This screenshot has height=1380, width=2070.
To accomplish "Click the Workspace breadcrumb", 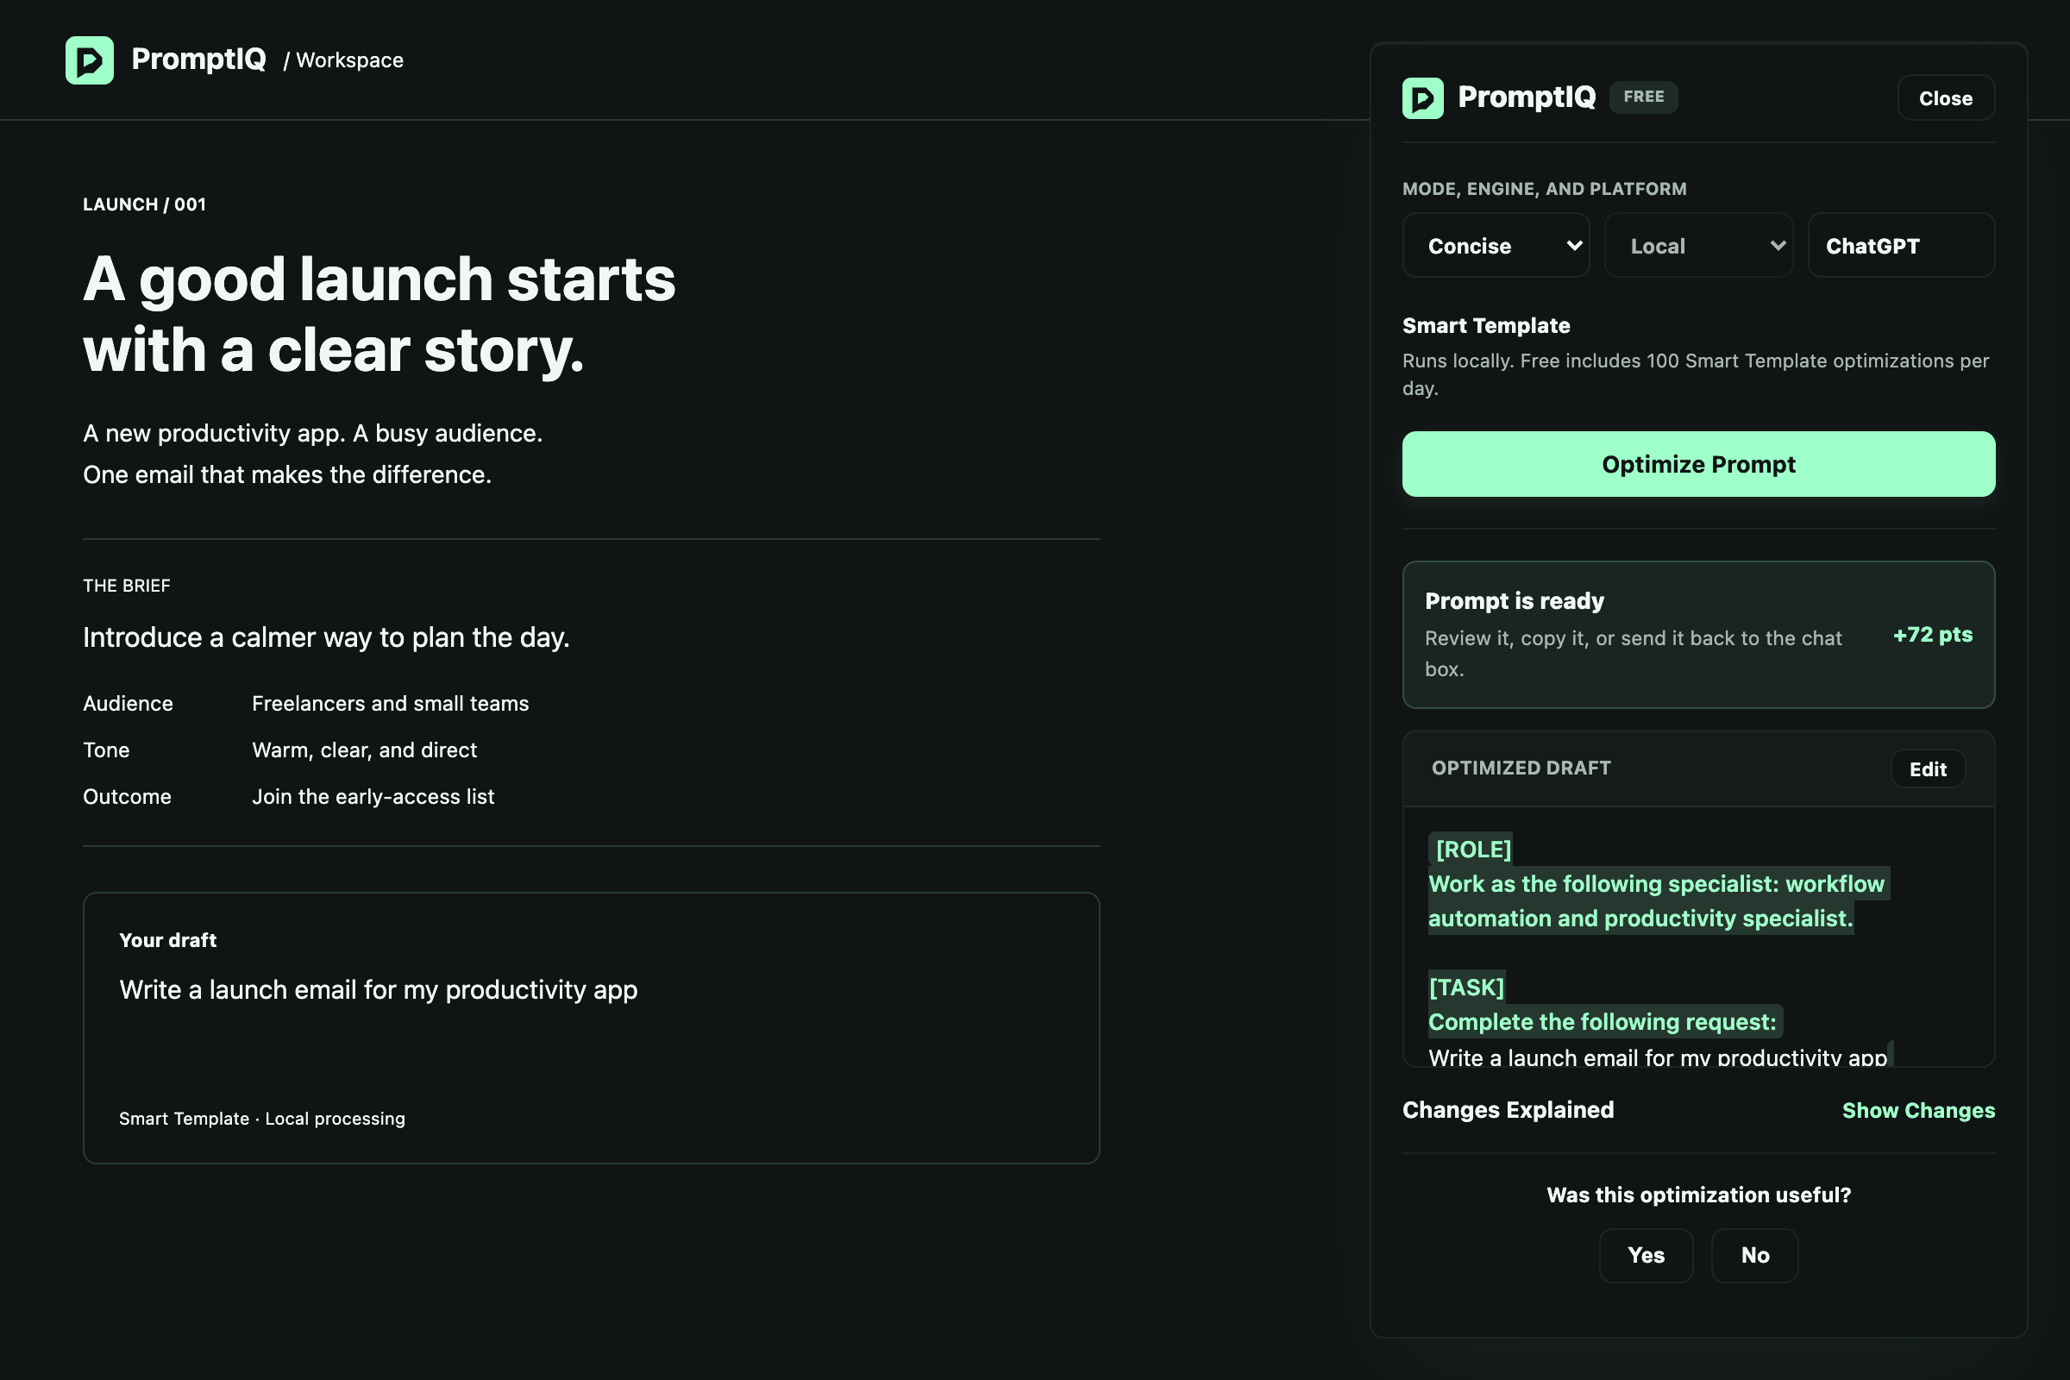I will point(349,60).
